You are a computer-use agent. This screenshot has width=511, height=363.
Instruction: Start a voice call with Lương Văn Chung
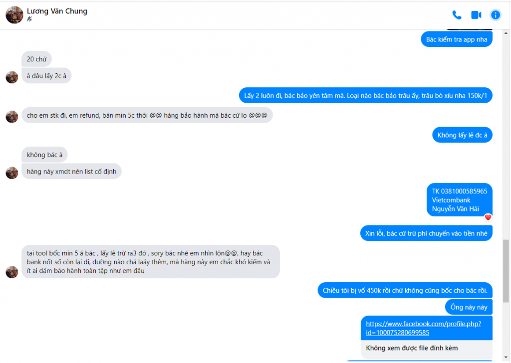coord(457,15)
